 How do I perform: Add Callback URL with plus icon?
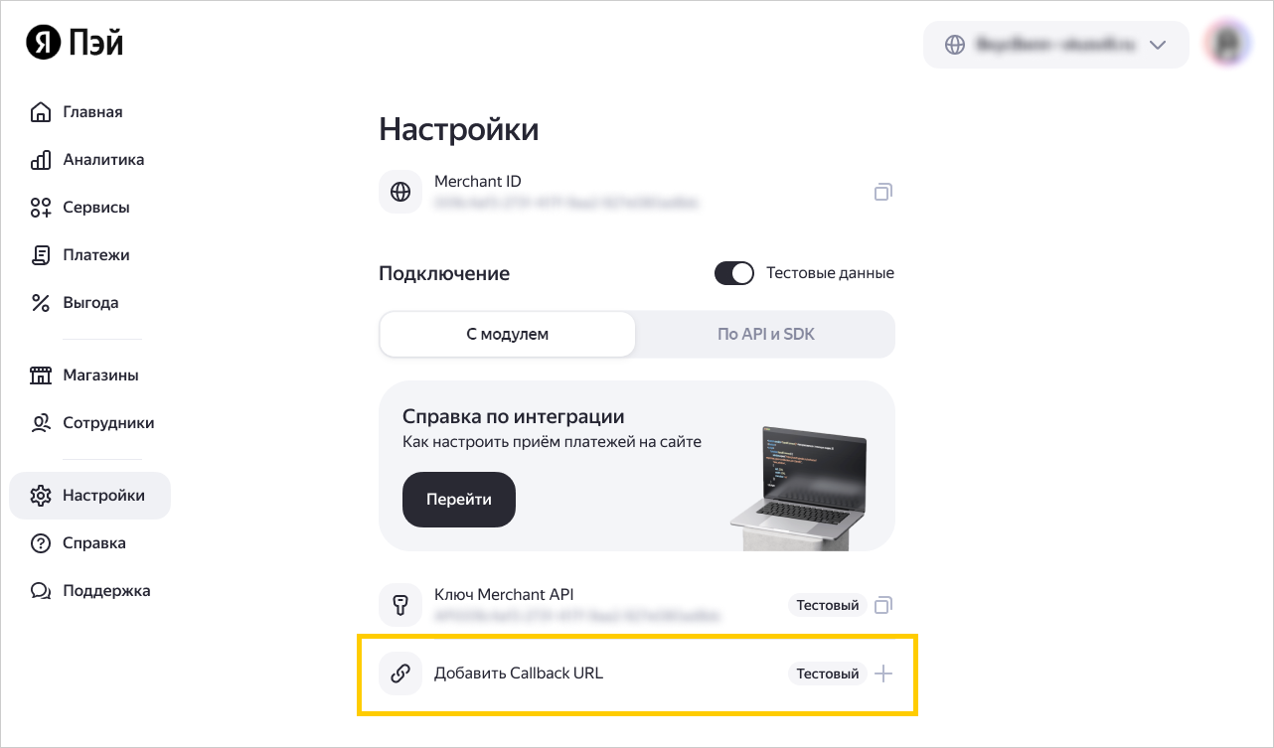pyautogui.click(x=883, y=673)
